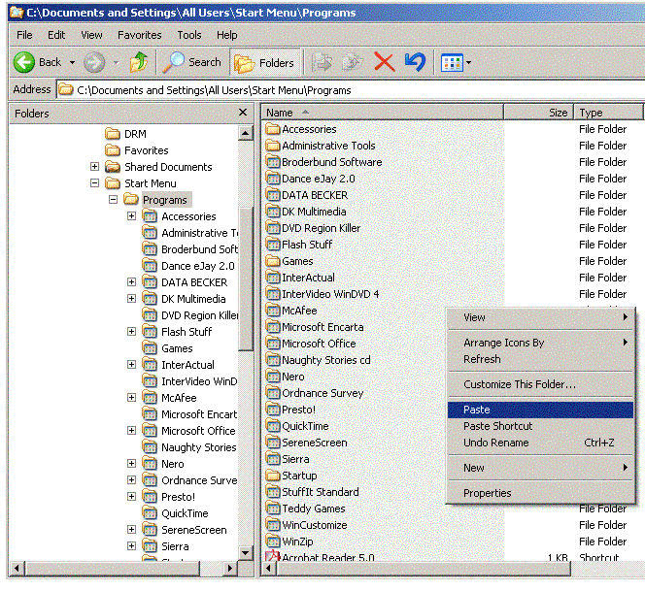
Task: Click the WinZip folder icon in list
Action: click(x=273, y=542)
